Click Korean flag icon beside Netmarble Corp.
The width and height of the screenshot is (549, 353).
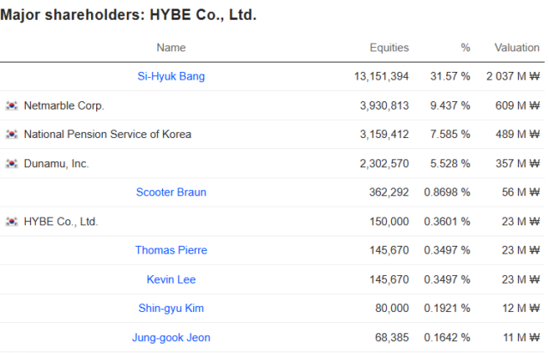click(x=11, y=105)
